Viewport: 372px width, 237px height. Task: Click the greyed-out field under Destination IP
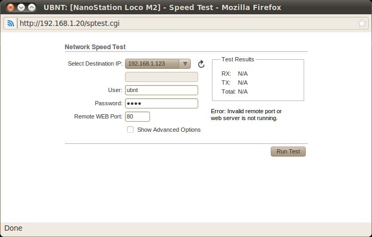pos(161,77)
